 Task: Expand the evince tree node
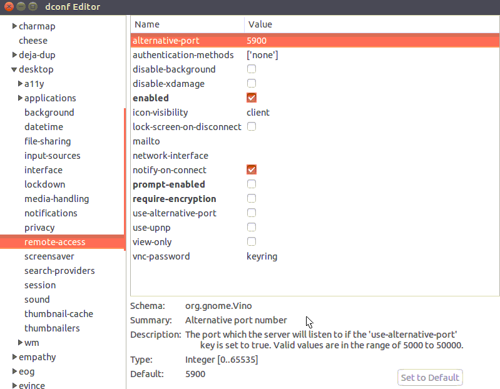(x=14, y=385)
